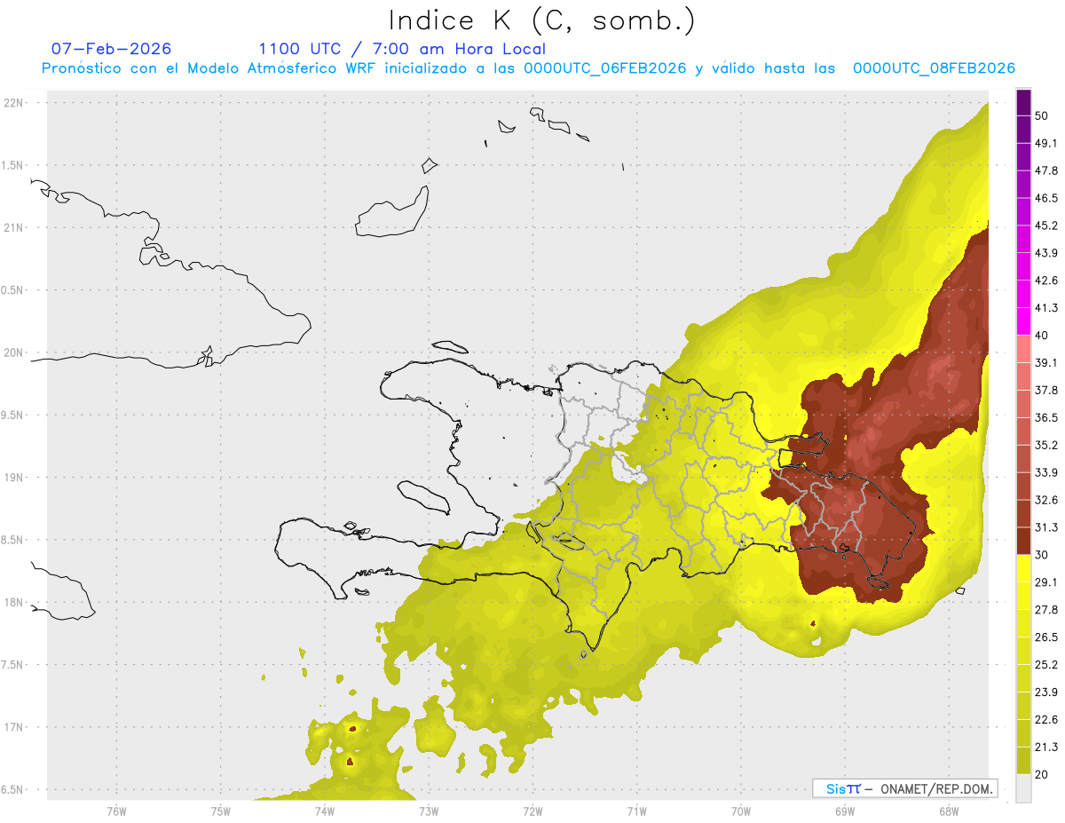Click legend value "21.3"
This screenshot has height=823, width=1065.
click(1046, 748)
